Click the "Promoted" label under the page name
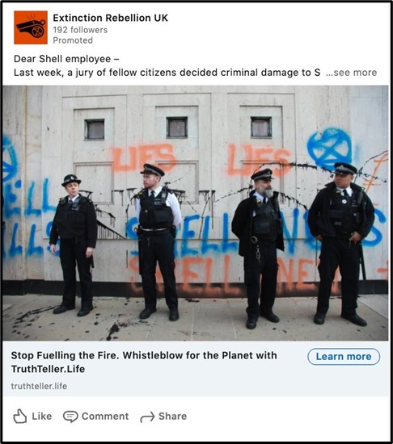 click(73, 40)
